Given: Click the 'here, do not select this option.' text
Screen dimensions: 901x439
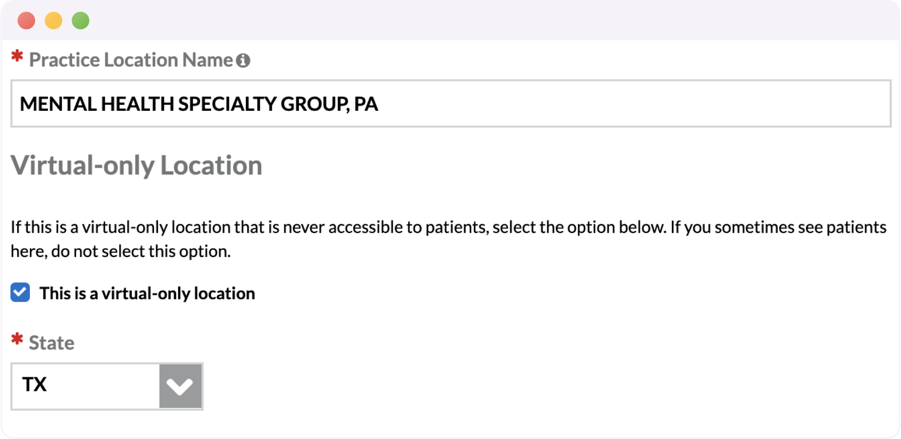Looking at the screenshot, I should pyautogui.click(x=121, y=252).
